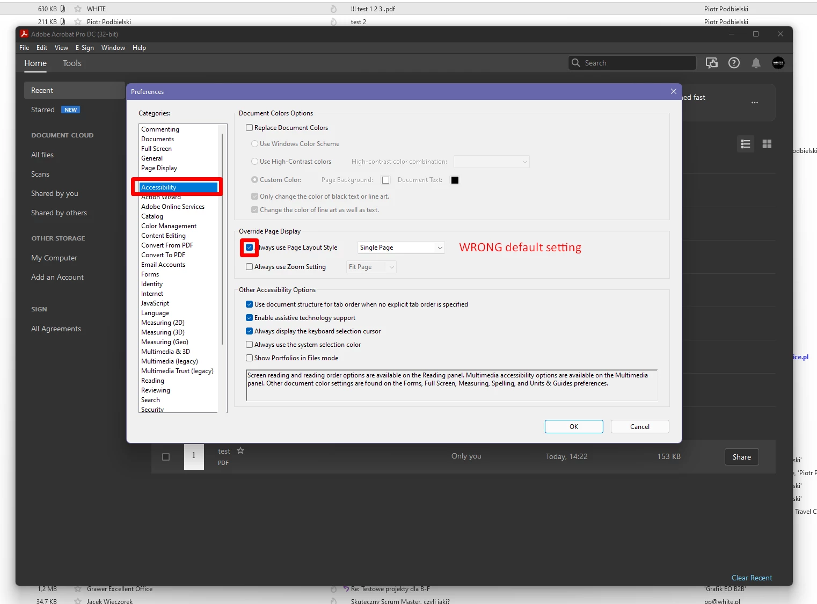Open Scans in the sidebar
Image resolution: width=817 pixels, height=604 pixels.
pyautogui.click(x=40, y=174)
